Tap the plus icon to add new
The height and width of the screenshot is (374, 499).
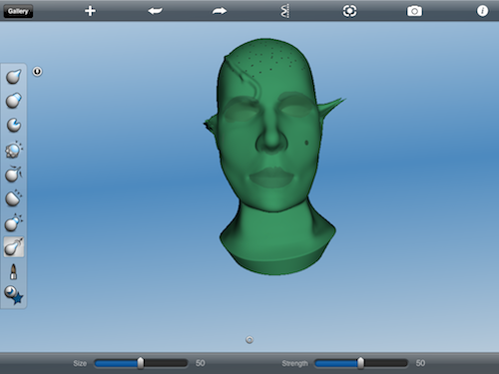[90, 11]
